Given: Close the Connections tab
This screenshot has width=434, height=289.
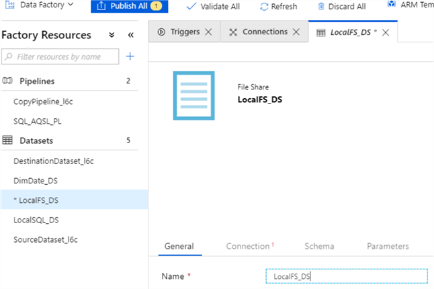Looking at the screenshot, I should click(x=296, y=32).
